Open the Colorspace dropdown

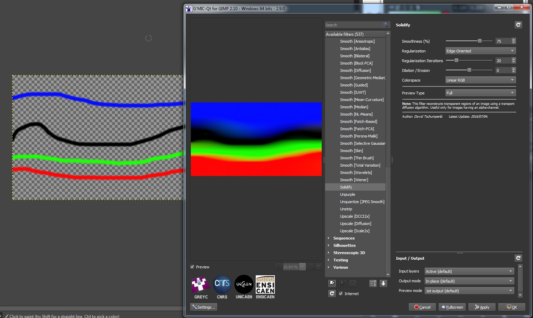(480, 80)
